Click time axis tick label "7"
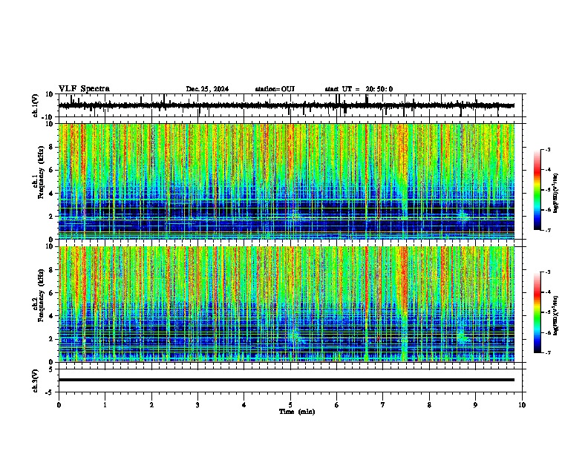This screenshot has height=454, width=588. [383, 405]
